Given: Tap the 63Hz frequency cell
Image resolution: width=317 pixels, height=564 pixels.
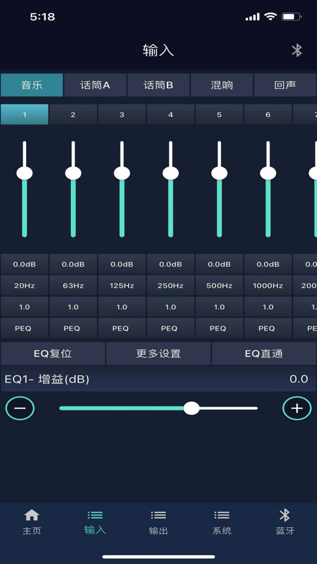Looking at the screenshot, I should [73, 286].
